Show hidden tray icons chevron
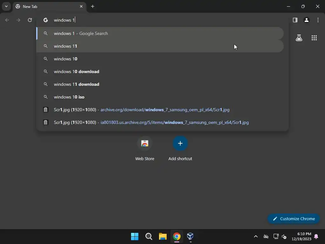 point(256,236)
